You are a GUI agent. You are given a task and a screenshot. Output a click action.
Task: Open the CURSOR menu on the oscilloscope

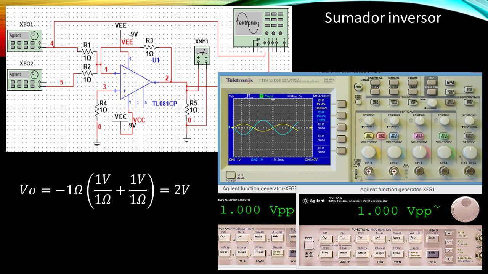[394, 92]
